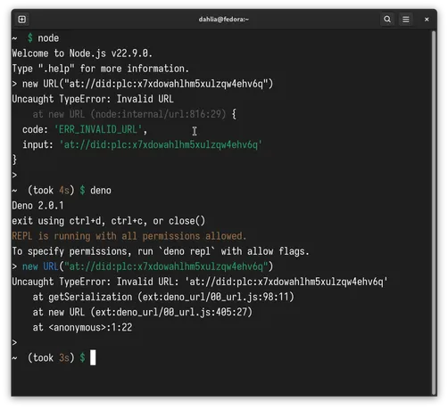Open a new terminal tab
The width and height of the screenshot is (448, 409).
pyautogui.click(x=22, y=20)
